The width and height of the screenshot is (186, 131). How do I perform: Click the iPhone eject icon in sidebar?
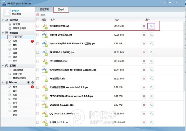(x=33, y=83)
